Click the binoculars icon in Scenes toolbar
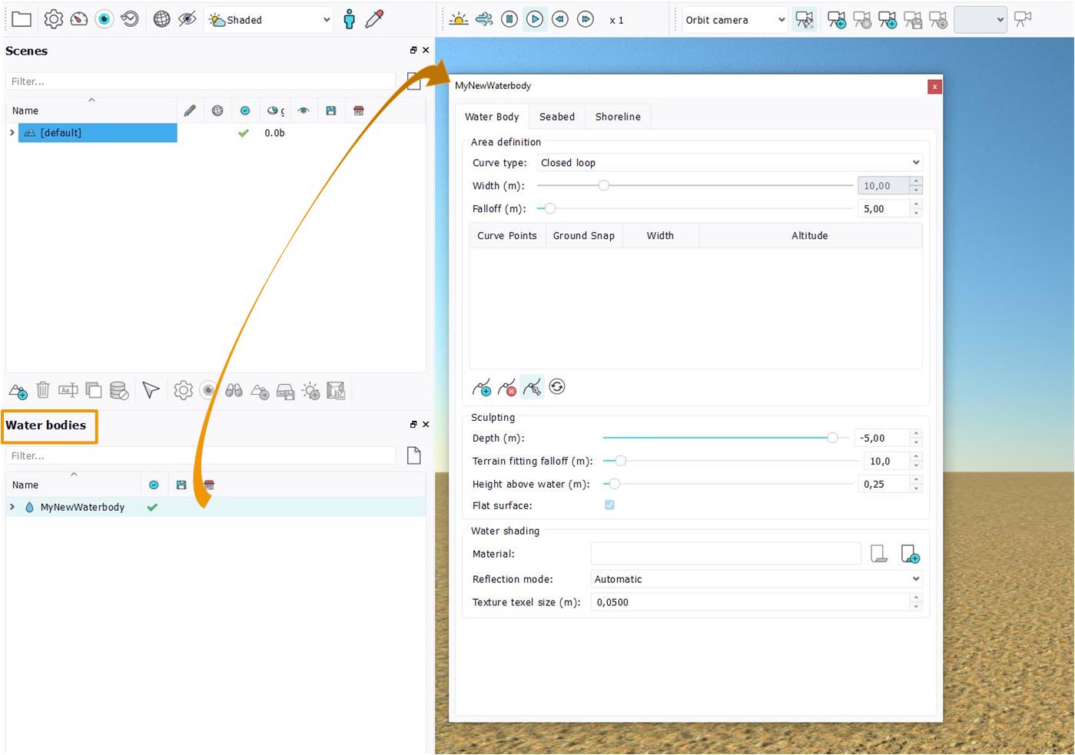This screenshot has width=1075, height=755. pyautogui.click(x=234, y=391)
